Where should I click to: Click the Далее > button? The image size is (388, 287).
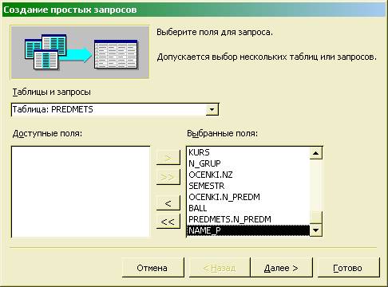[281, 268]
